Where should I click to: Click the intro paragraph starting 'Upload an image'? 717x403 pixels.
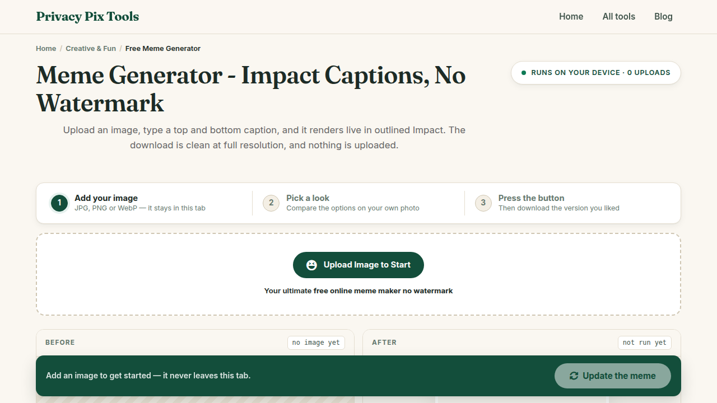(264, 138)
